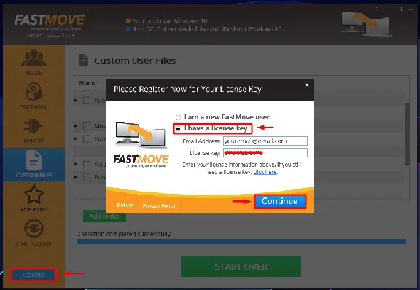Image resolution: width=420 pixels, height=290 pixels.
Task: Click the 'Operation completed successfully' status text
Action: [123, 234]
